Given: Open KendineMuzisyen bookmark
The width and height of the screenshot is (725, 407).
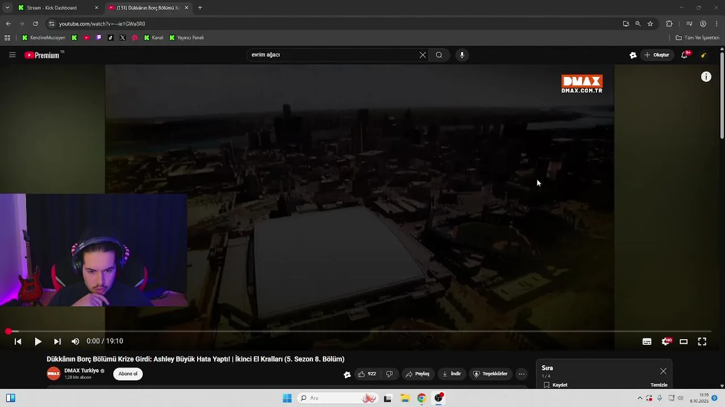Looking at the screenshot, I should (44, 38).
